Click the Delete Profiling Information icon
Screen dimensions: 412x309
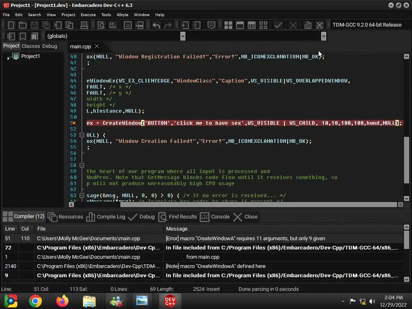click(319, 25)
